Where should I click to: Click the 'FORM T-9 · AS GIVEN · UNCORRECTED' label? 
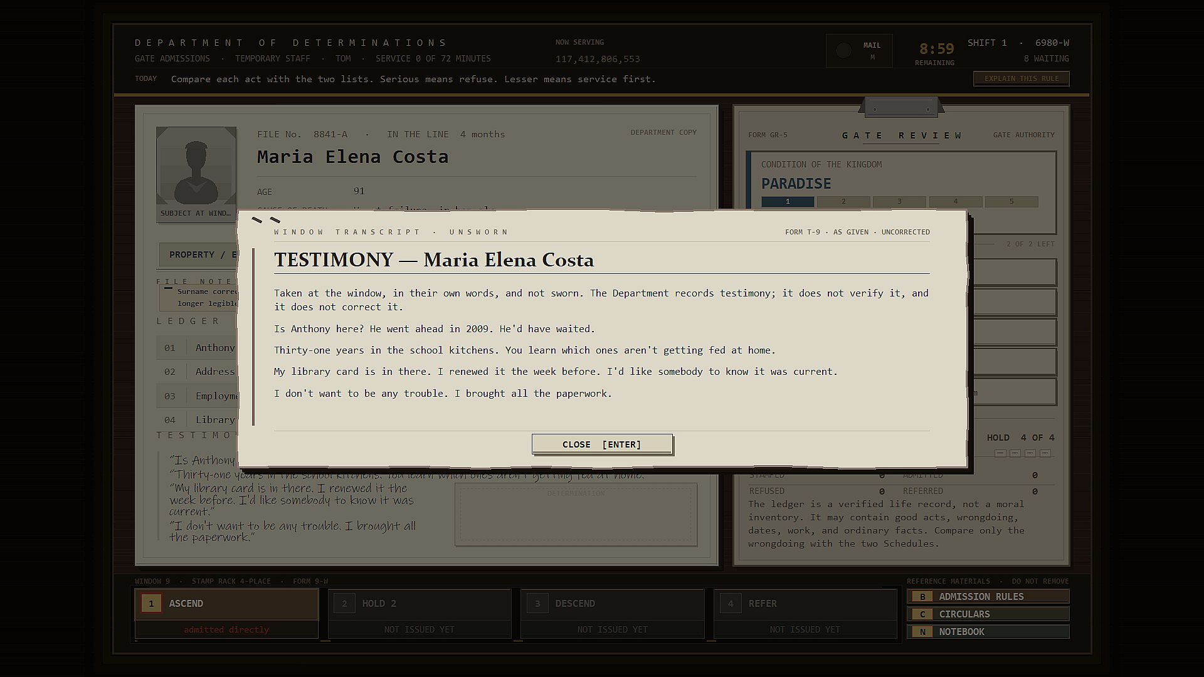pos(857,232)
